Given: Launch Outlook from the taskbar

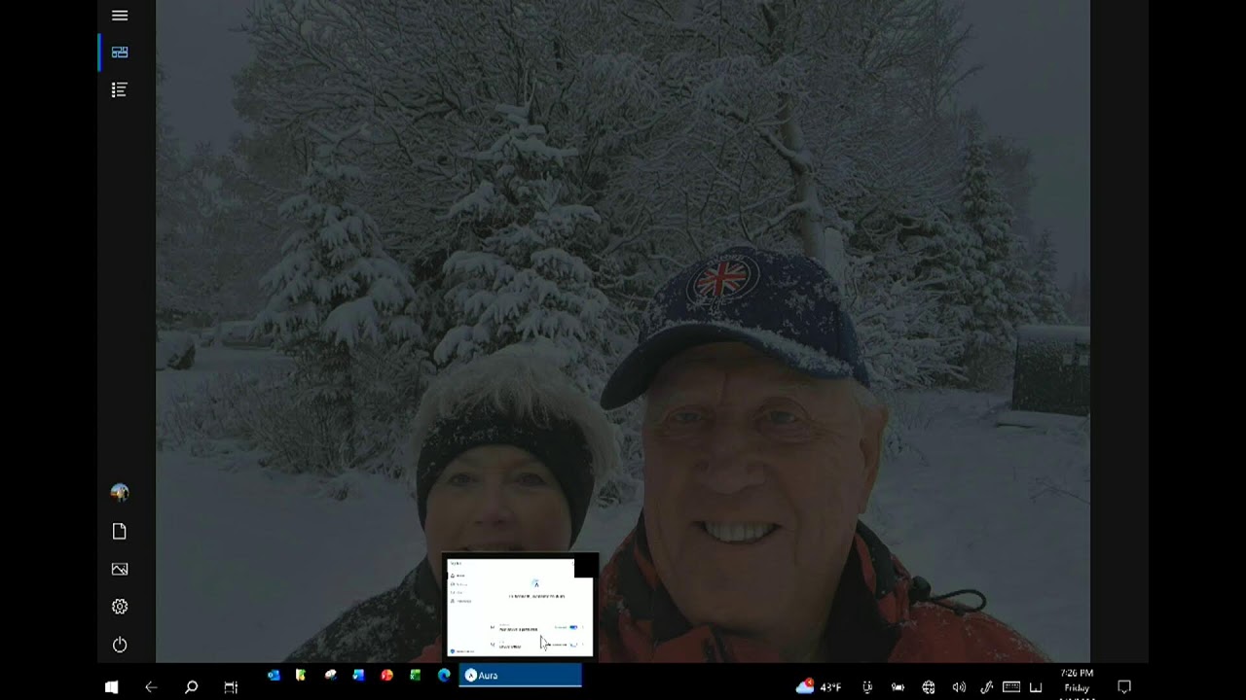Looking at the screenshot, I should point(274,675).
